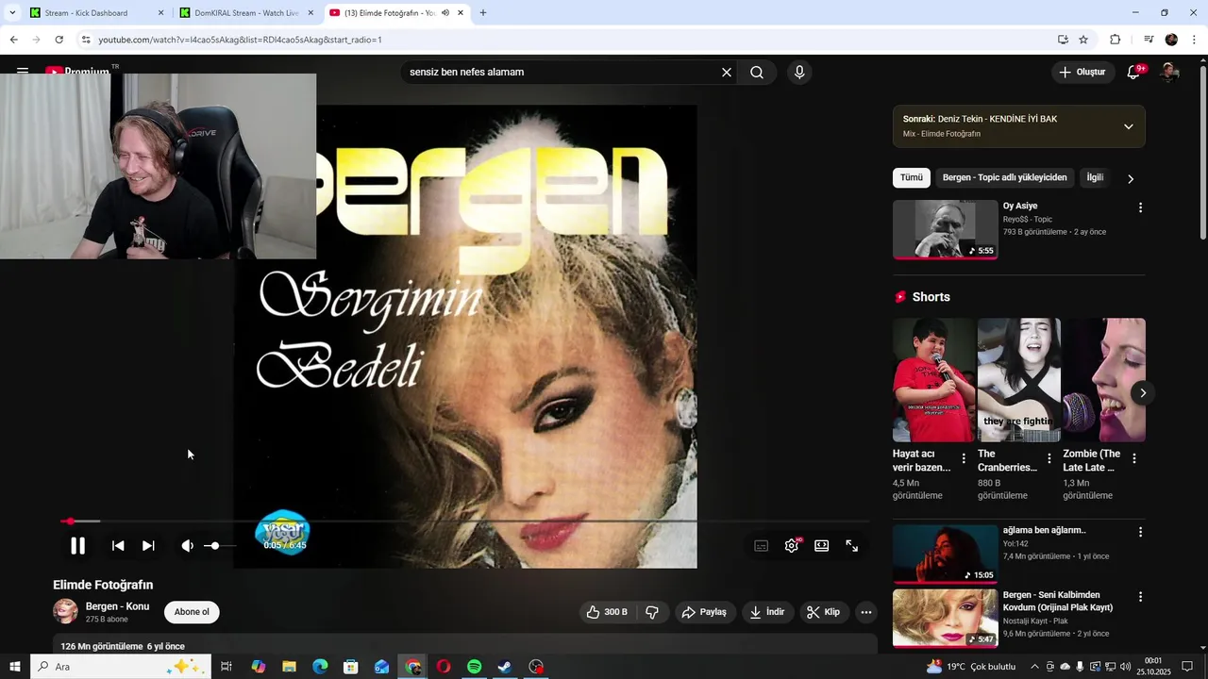Like the video with 300 B
This screenshot has height=679, width=1208.
[x=606, y=612]
